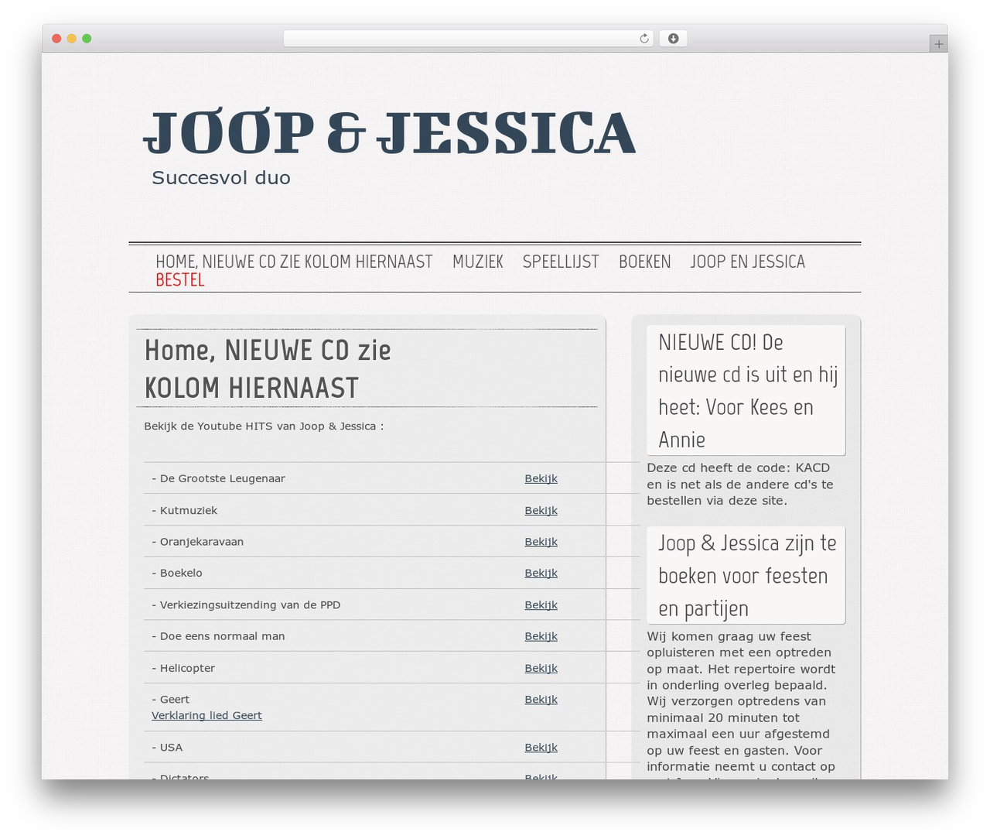Click Bekijk next to Boekelo
990x839 pixels.
tap(541, 573)
